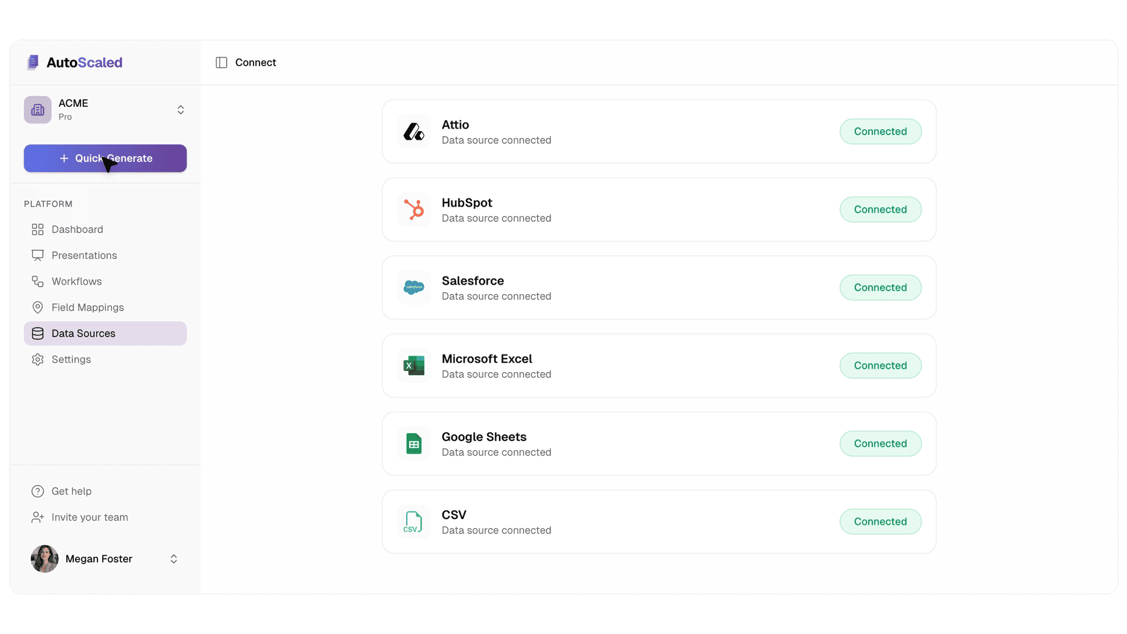Click the Microsoft Excel icon
Image resolution: width=1127 pixels, height=634 pixels.
tap(414, 366)
